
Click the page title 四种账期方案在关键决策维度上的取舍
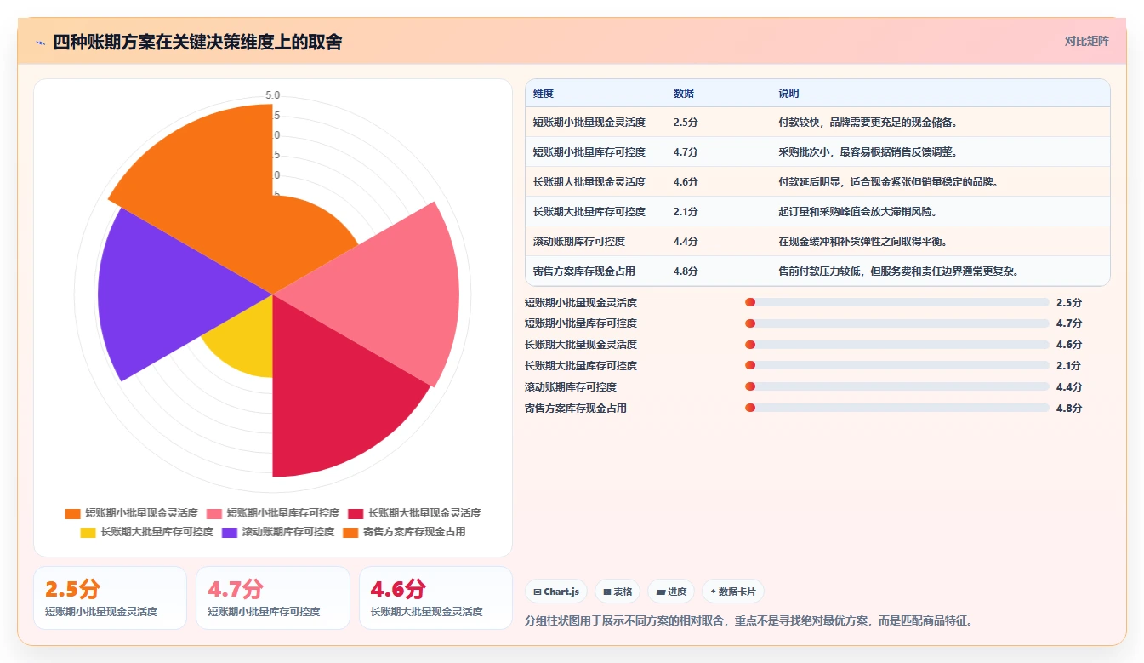coord(197,42)
